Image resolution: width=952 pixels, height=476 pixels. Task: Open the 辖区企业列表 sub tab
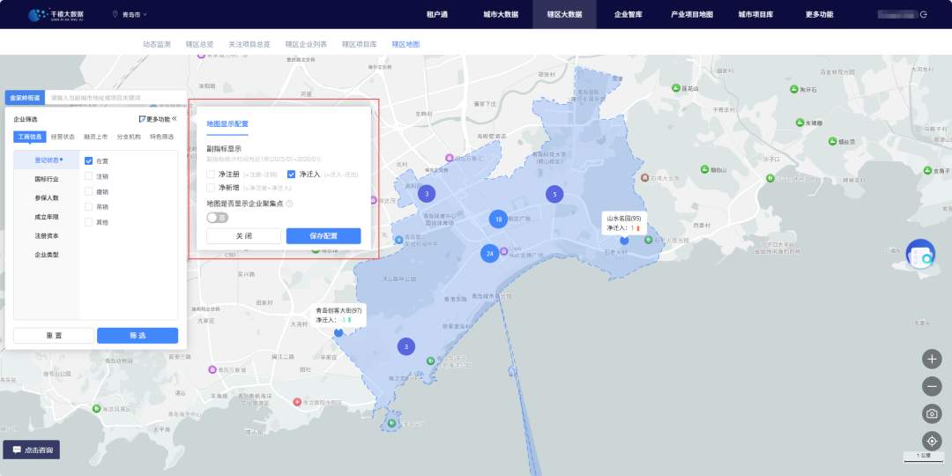tap(306, 44)
